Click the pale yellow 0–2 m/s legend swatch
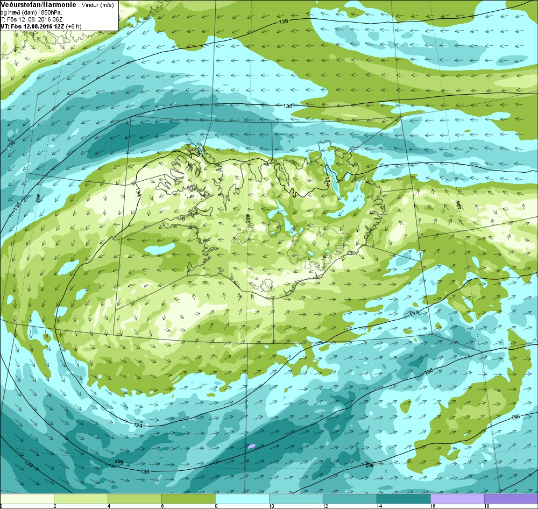 click(27, 498)
